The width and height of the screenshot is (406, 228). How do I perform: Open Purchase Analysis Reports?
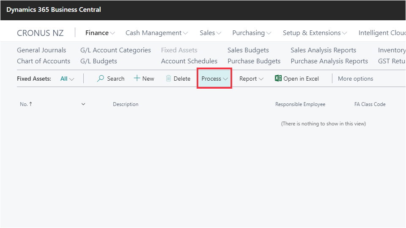[x=329, y=61]
